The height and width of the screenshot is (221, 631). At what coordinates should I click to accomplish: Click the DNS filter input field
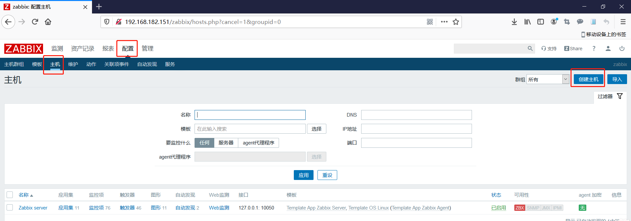(416, 115)
